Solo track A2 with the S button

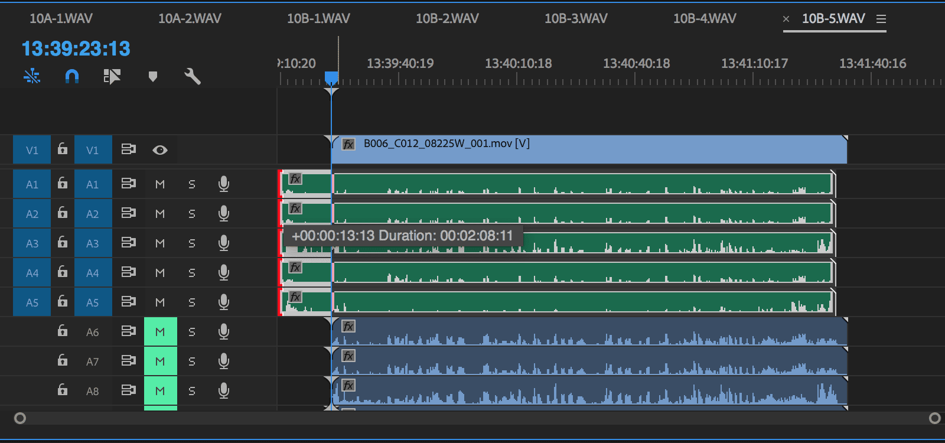[x=192, y=214]
